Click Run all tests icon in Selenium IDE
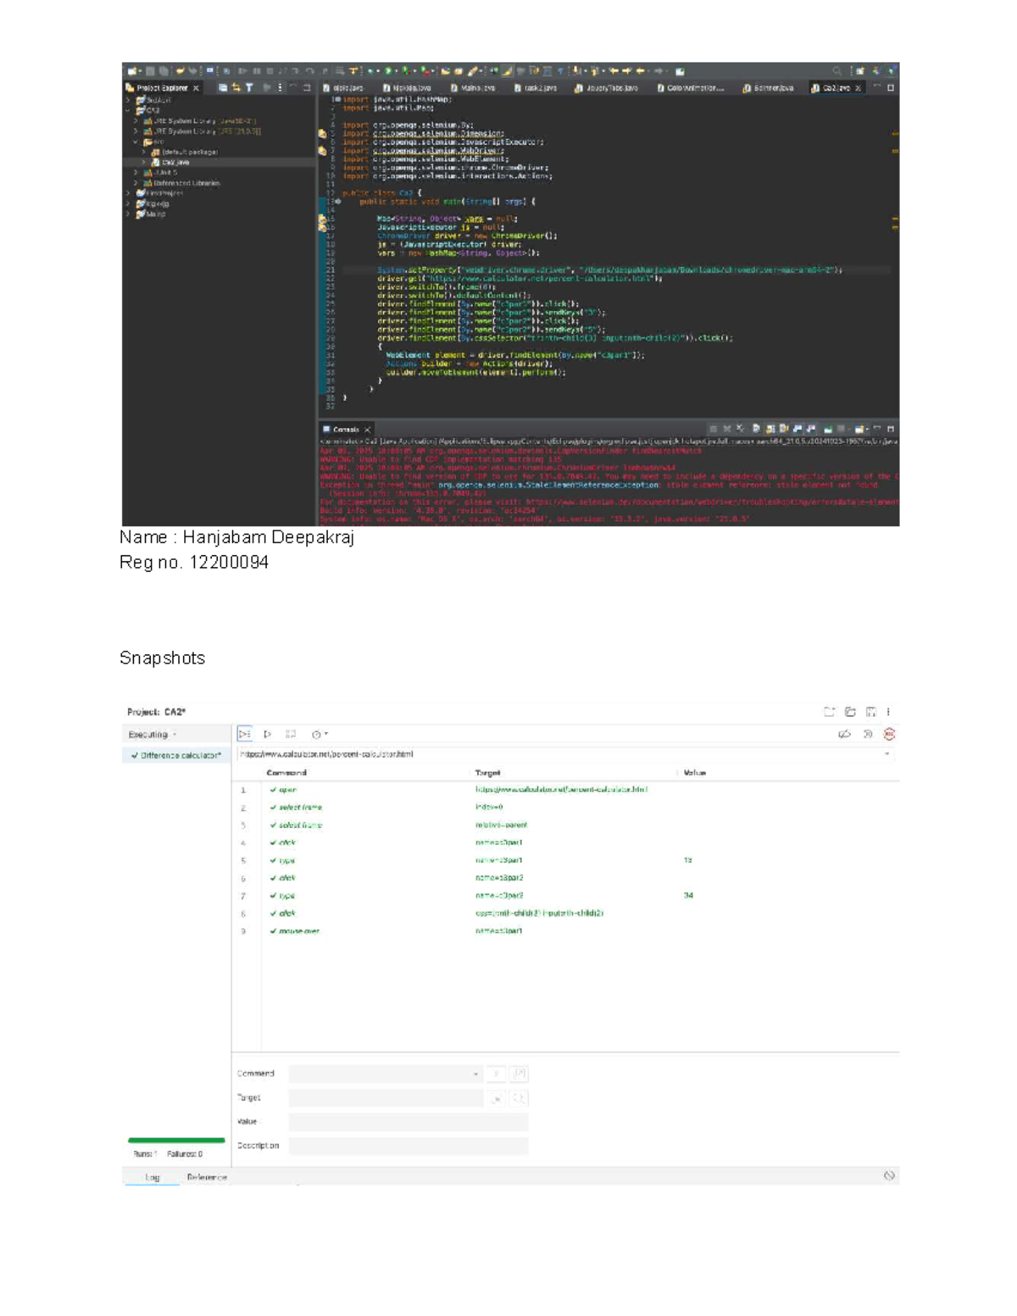 [x=244, y=734]
